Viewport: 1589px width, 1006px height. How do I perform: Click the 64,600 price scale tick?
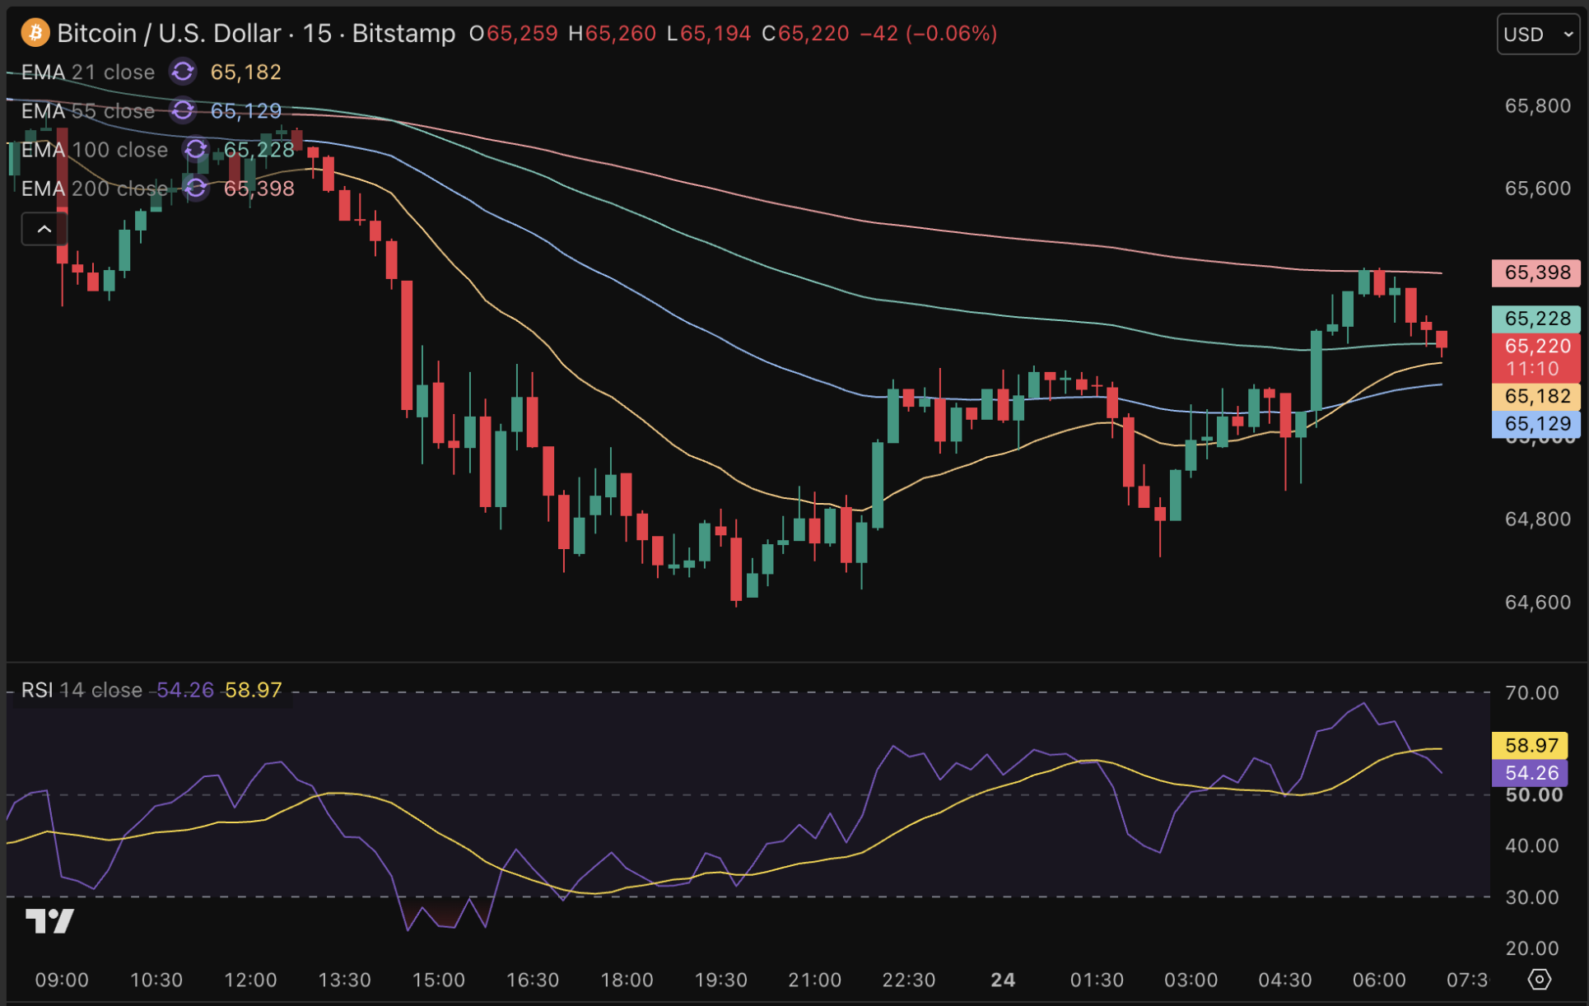(x=1537, y=602)
